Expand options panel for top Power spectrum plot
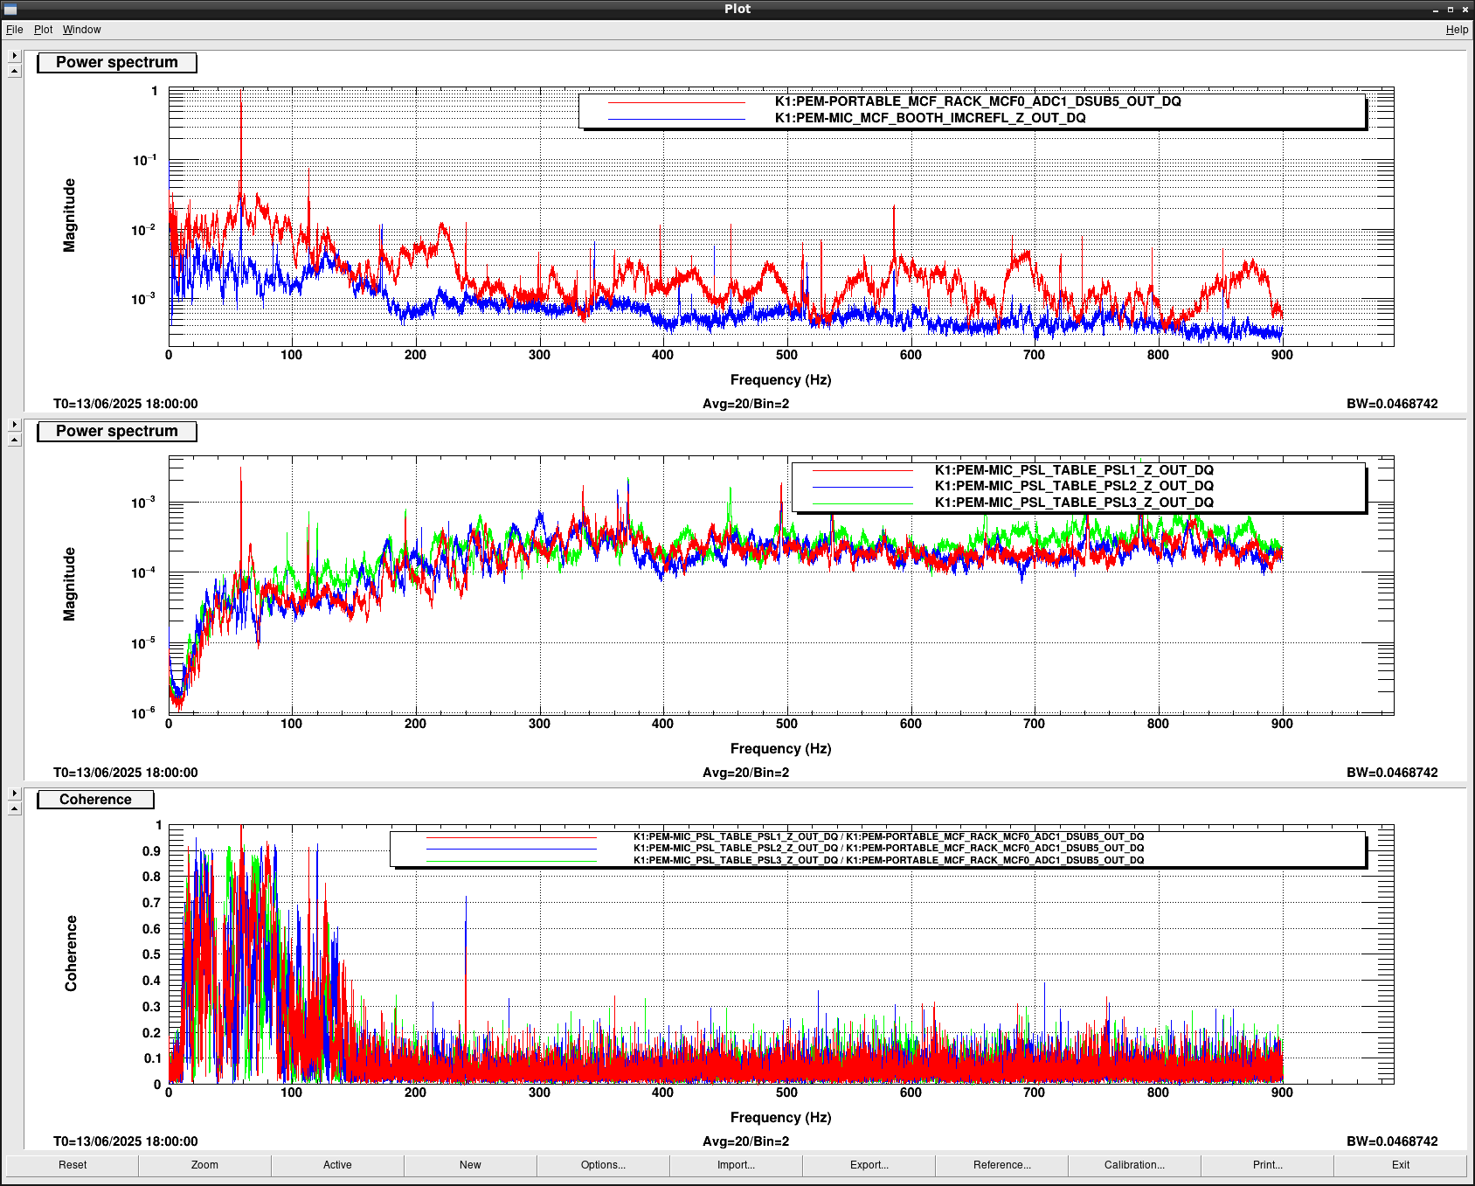This screenshot has height=1186, width=1475. click(x=15, y=56)
